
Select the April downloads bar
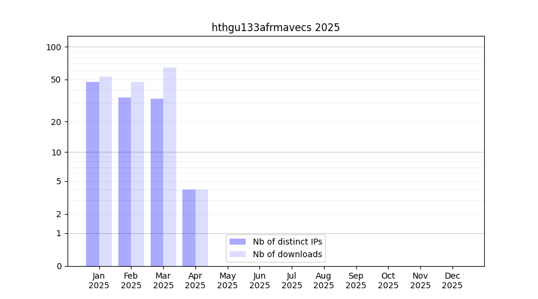coord(201,227)
